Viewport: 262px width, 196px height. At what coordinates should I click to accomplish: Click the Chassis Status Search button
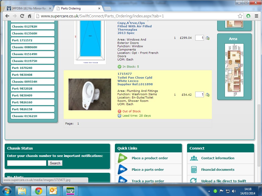(55, 163)
